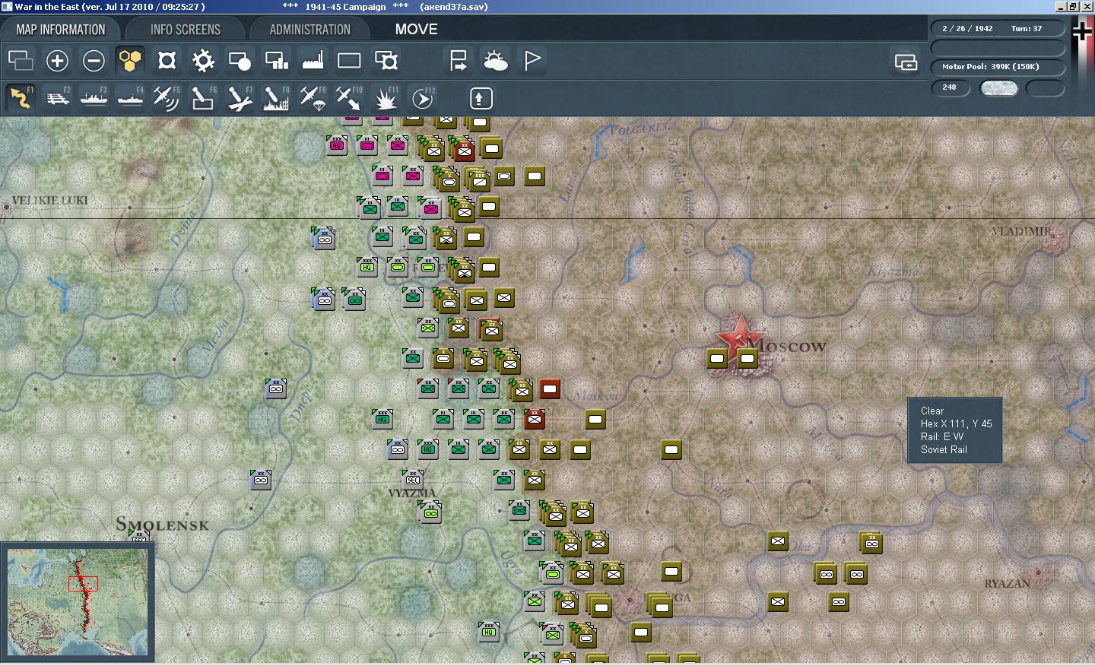Screen dimensions: 1095x666
Task: Click the date and turn display field
Action: (x=997, y=29)
